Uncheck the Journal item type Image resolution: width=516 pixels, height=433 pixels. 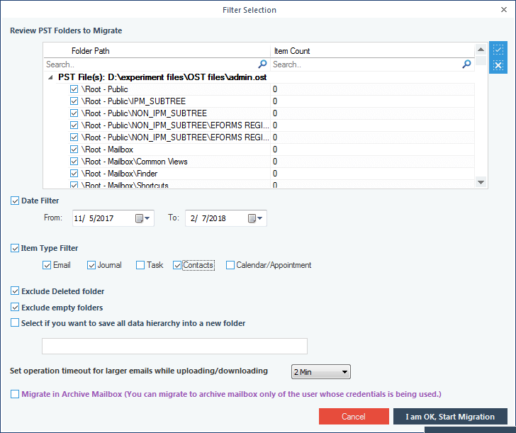[91, 265]
